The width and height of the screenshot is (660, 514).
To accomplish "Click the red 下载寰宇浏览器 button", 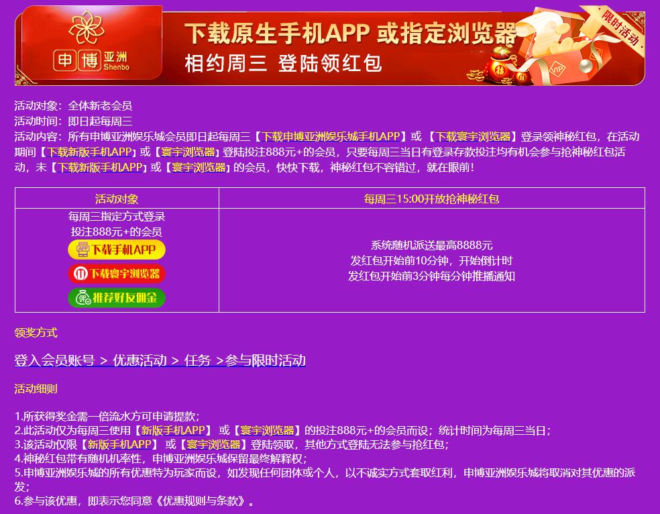I will pos(117,274).
